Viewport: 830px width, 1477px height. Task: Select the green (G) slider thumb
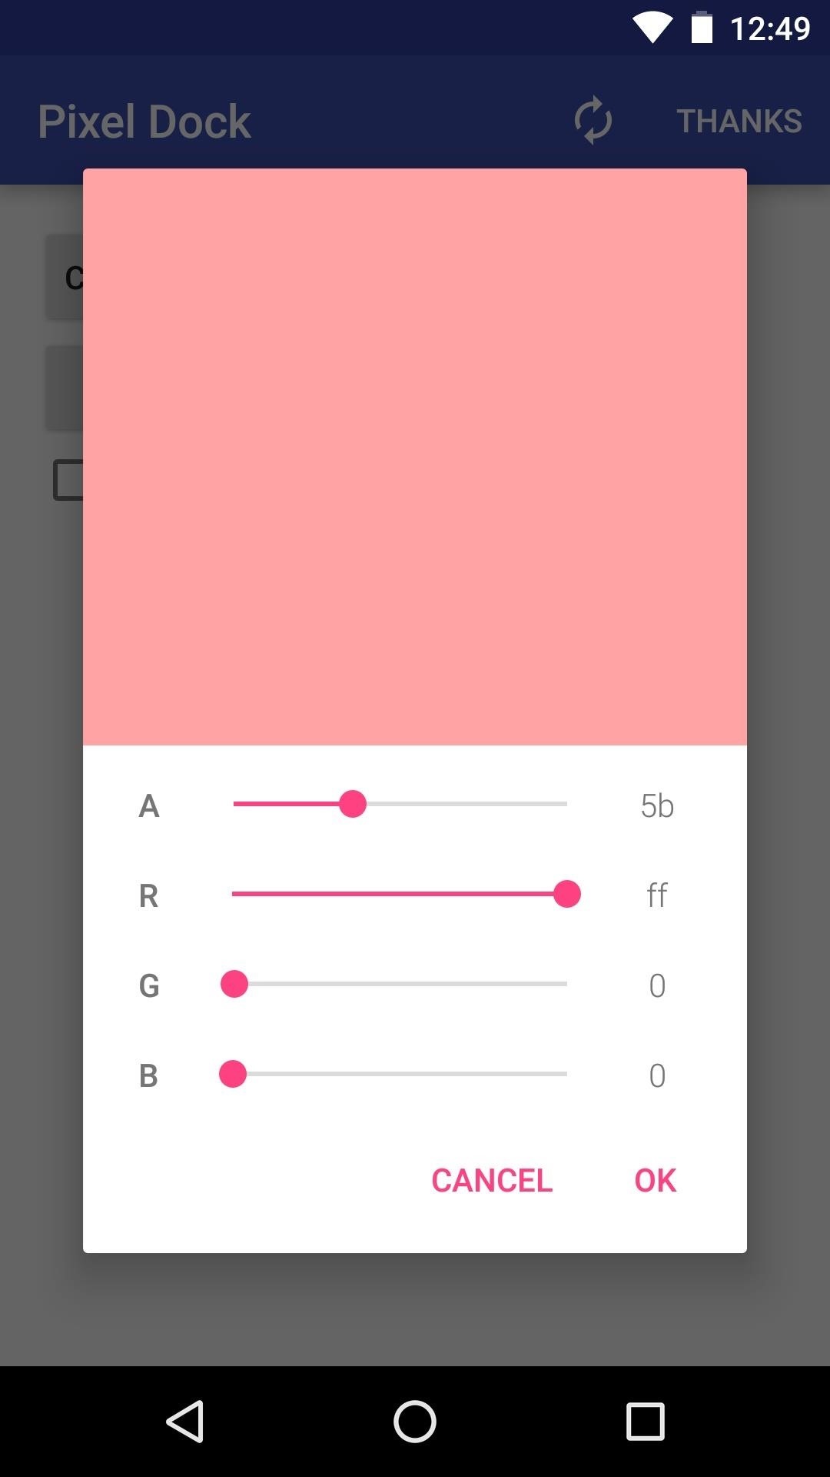tap(234, 984)
